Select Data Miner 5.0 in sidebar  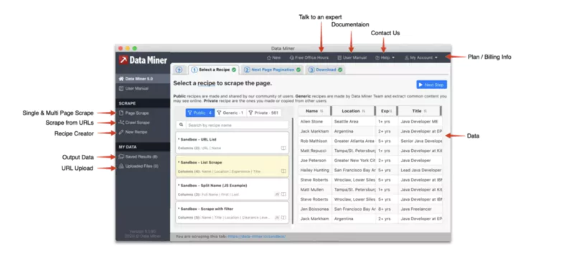pos(143,79)
